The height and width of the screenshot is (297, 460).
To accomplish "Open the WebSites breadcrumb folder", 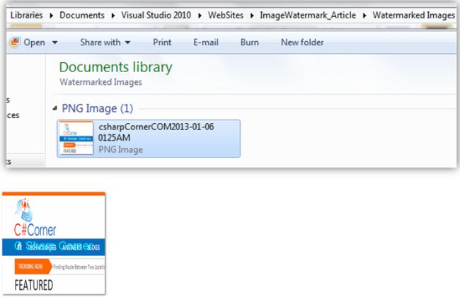I will coord(226,16).
